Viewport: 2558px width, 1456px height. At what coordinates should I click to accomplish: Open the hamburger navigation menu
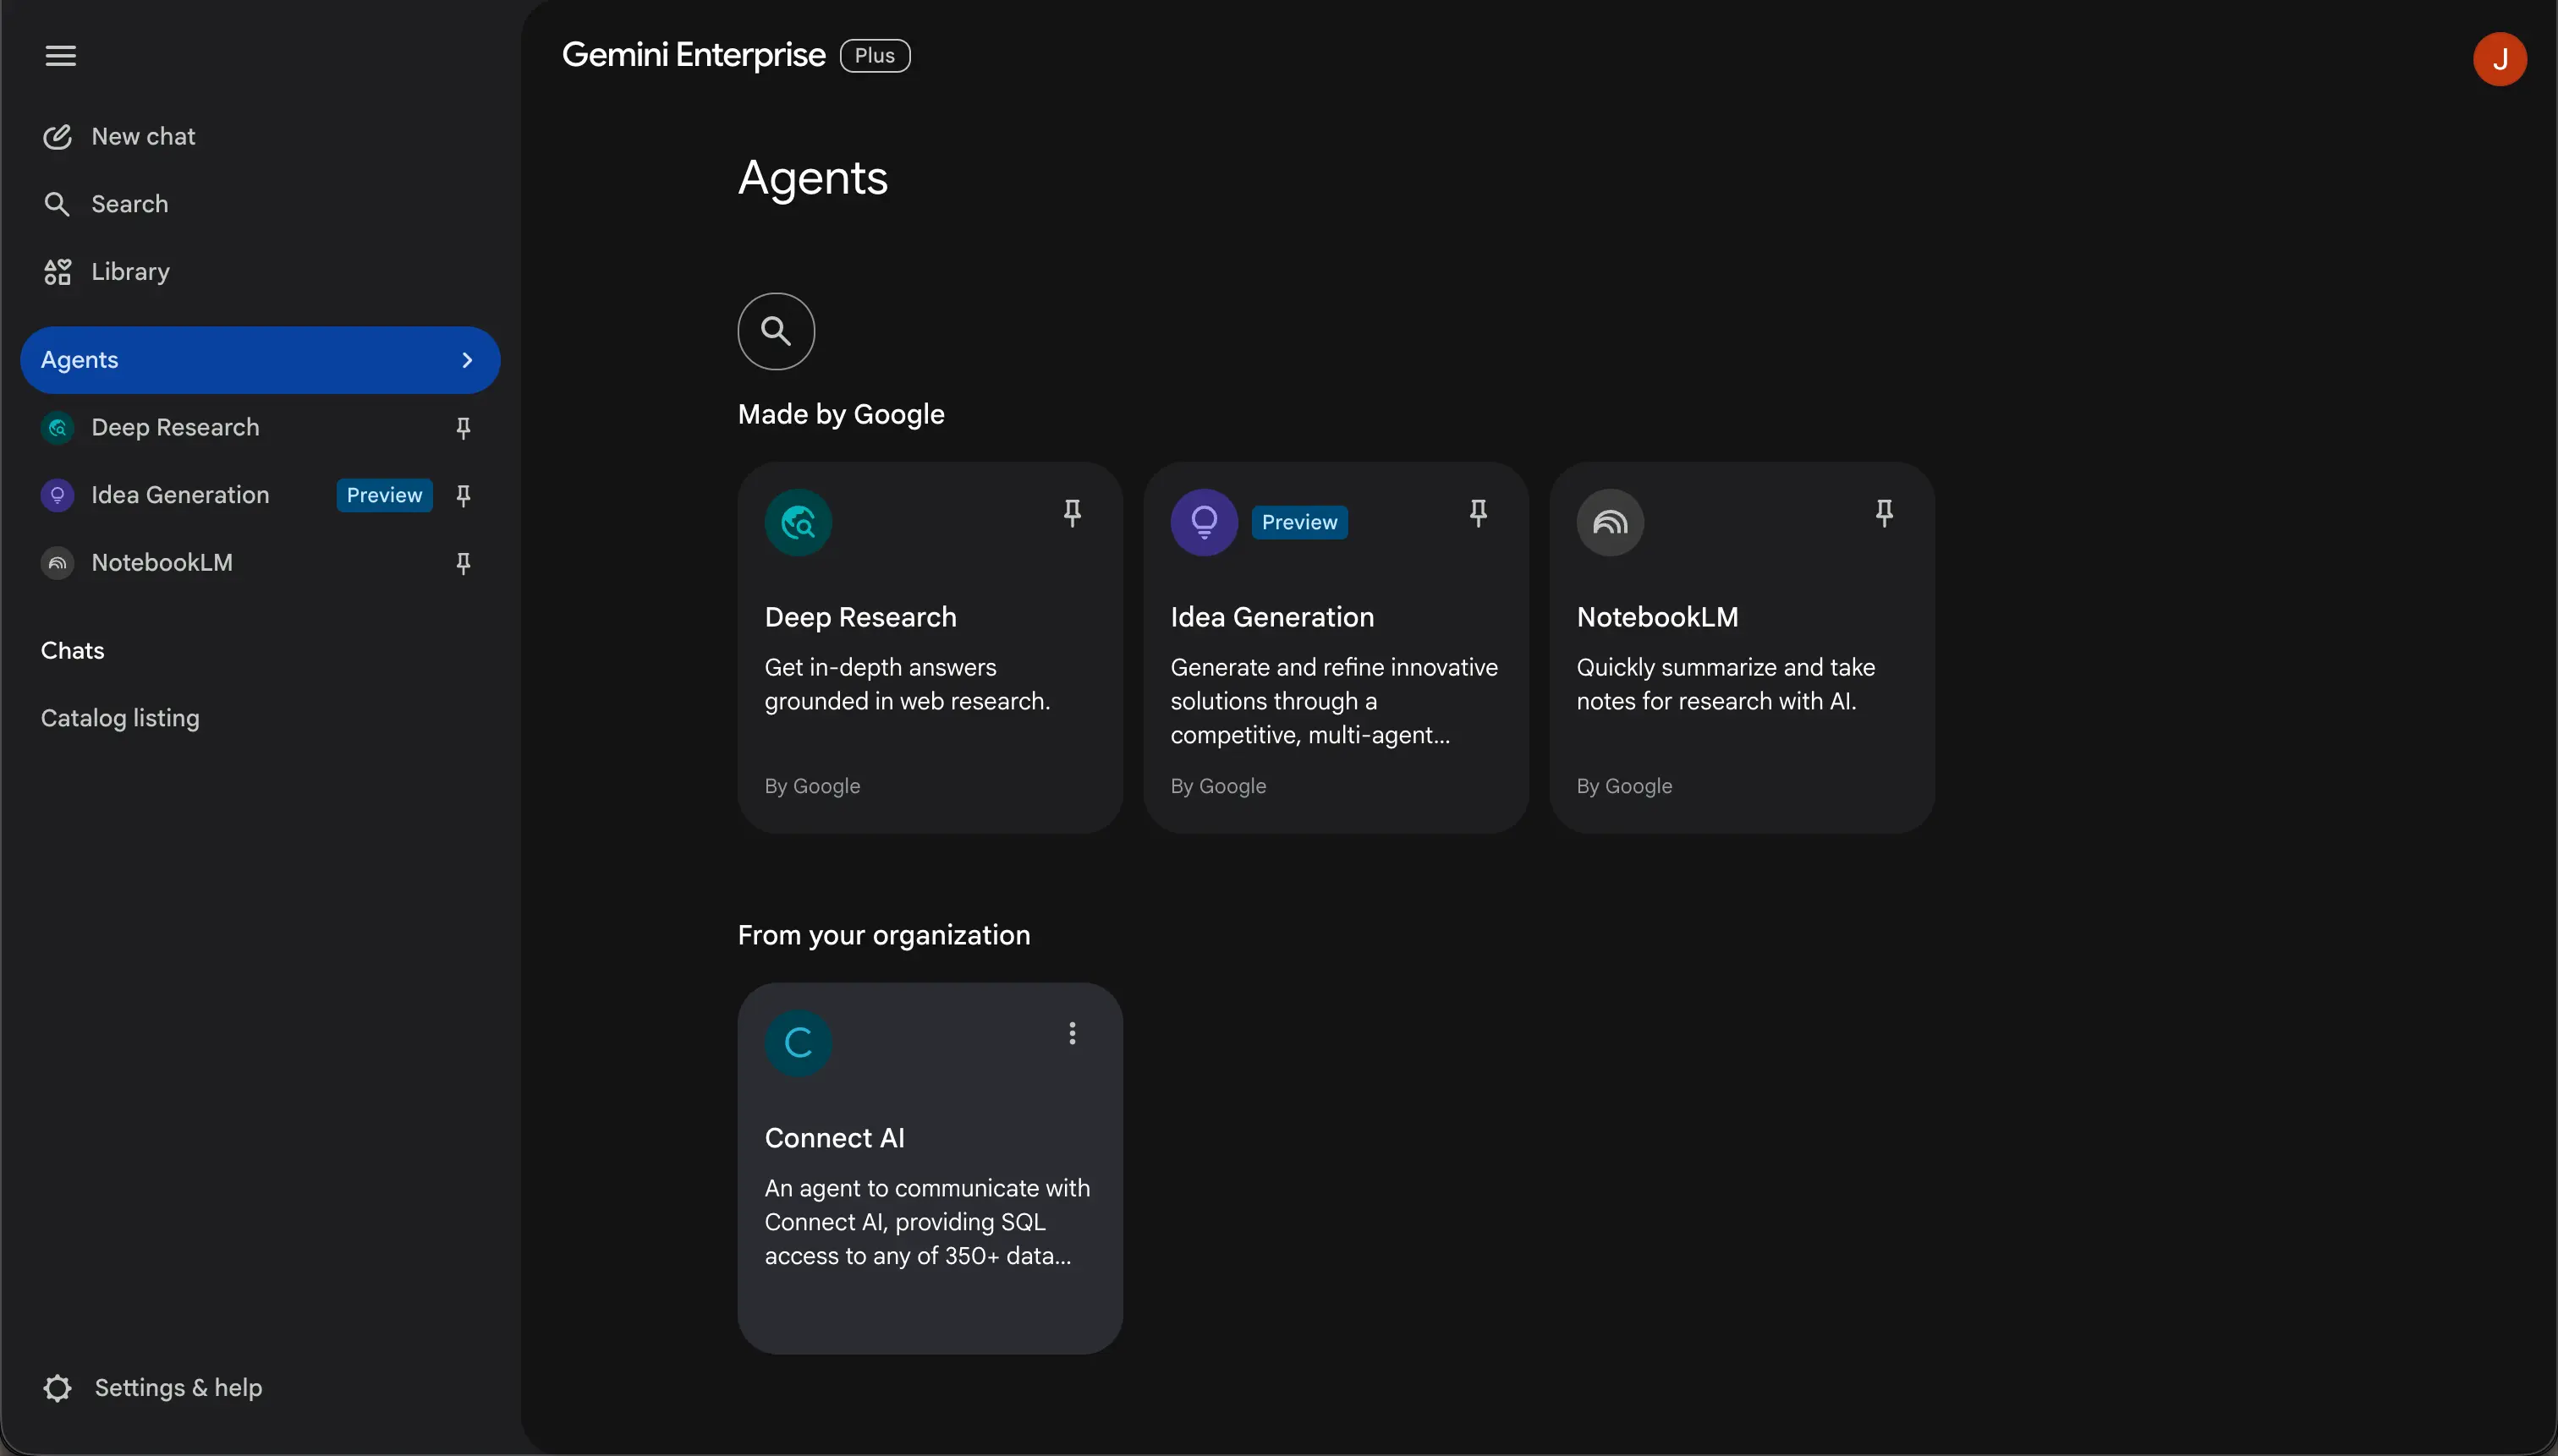point(59,55)
